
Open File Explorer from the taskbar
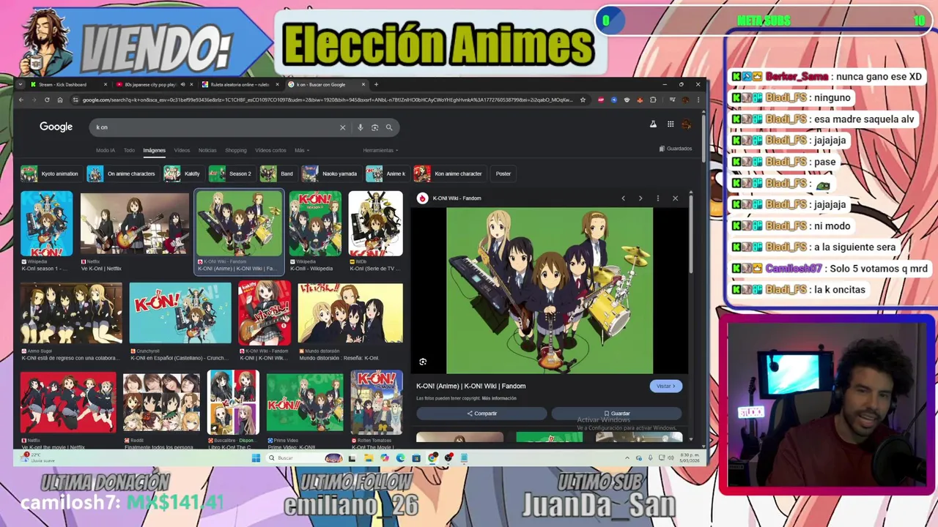[369, 458]
